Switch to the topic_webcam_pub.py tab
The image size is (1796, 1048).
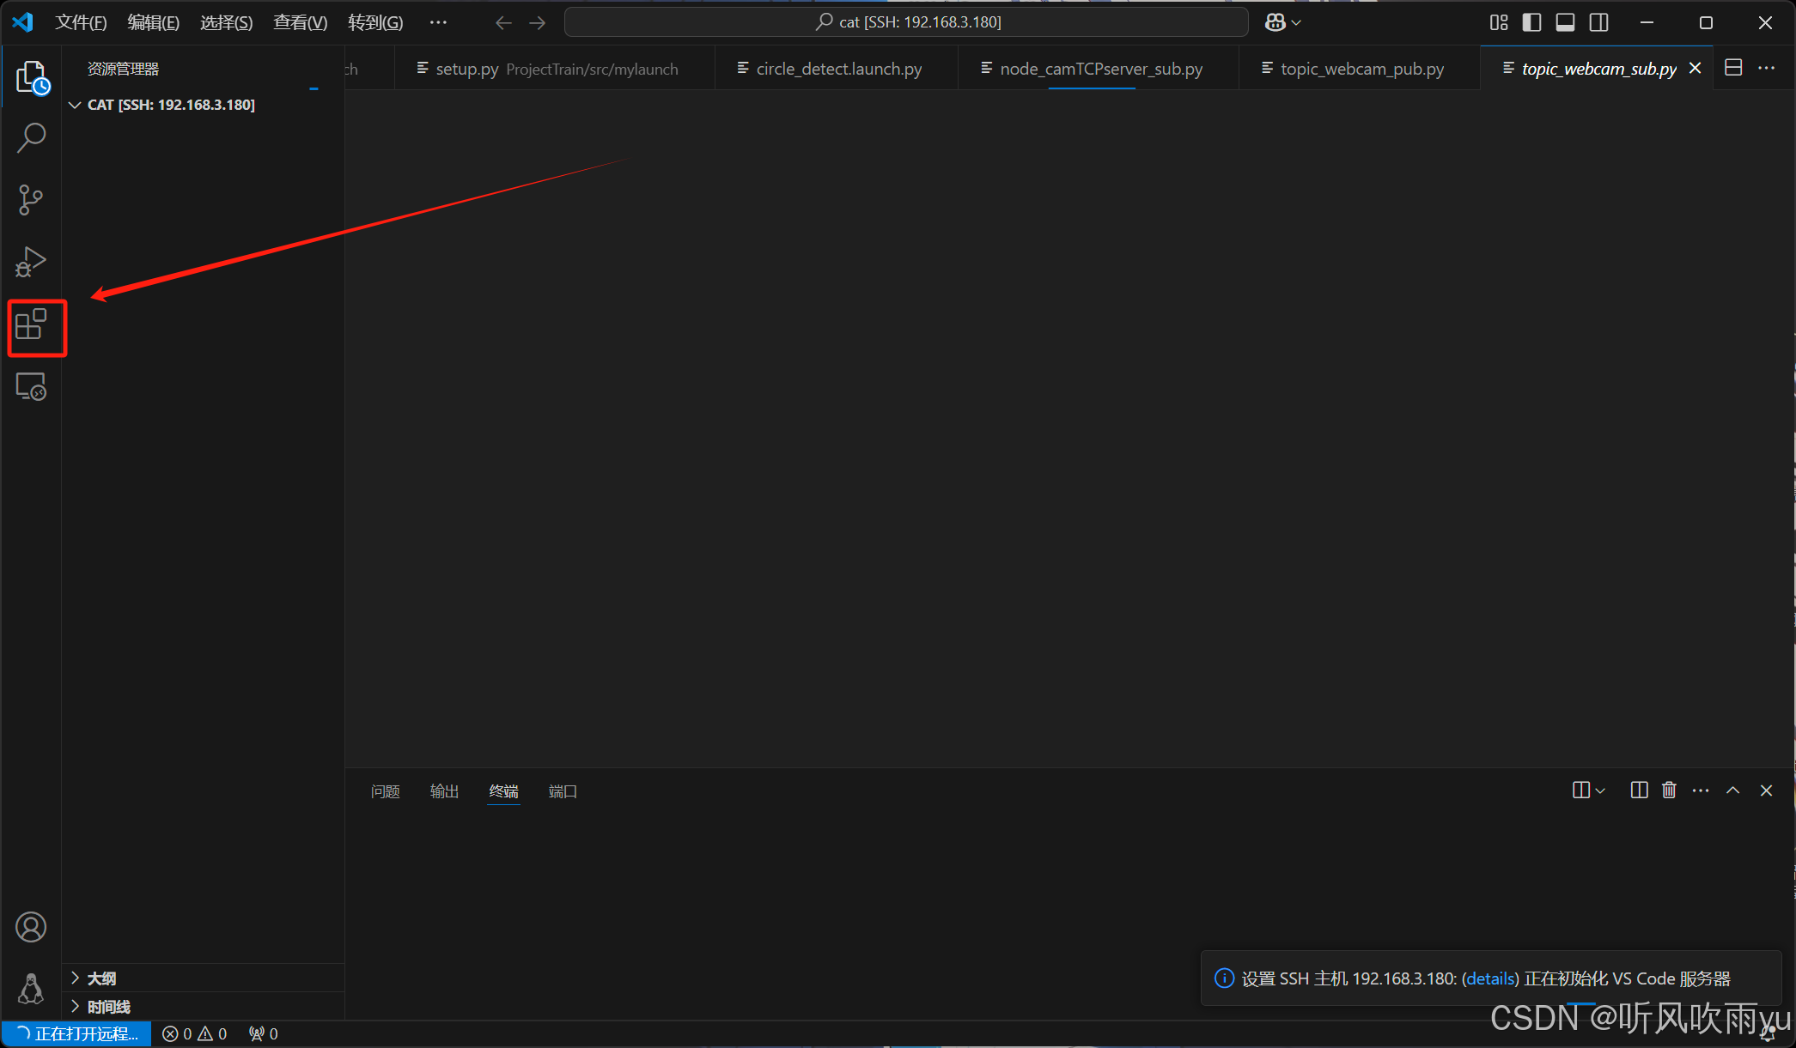click(x=1361, y=69)
